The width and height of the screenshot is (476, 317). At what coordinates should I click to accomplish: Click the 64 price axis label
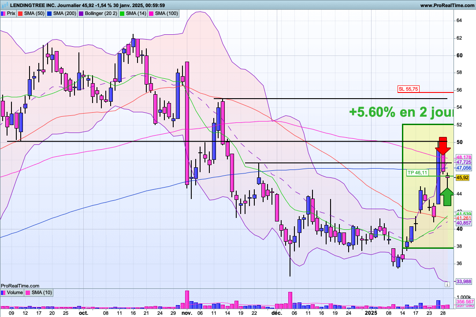(x=459, y=20)
